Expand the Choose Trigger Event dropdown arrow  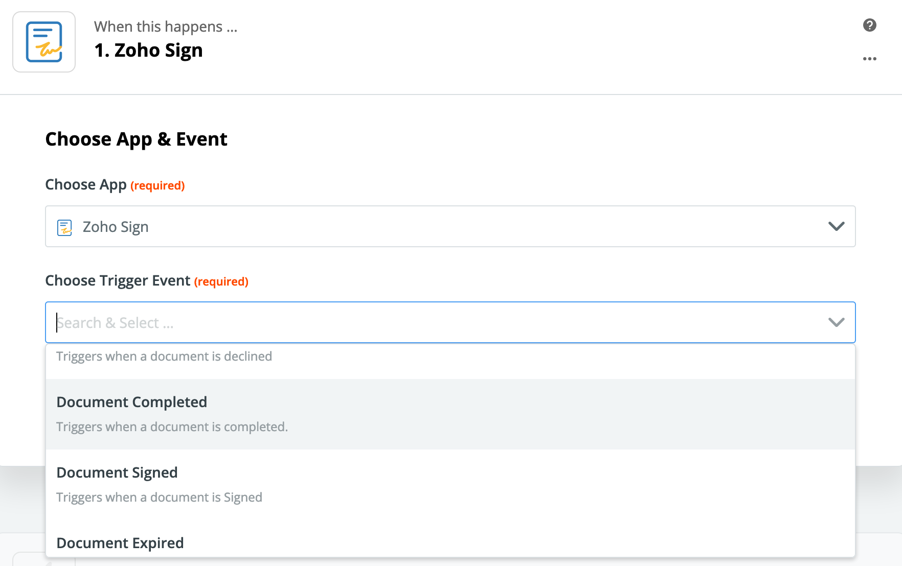point(837,322)
